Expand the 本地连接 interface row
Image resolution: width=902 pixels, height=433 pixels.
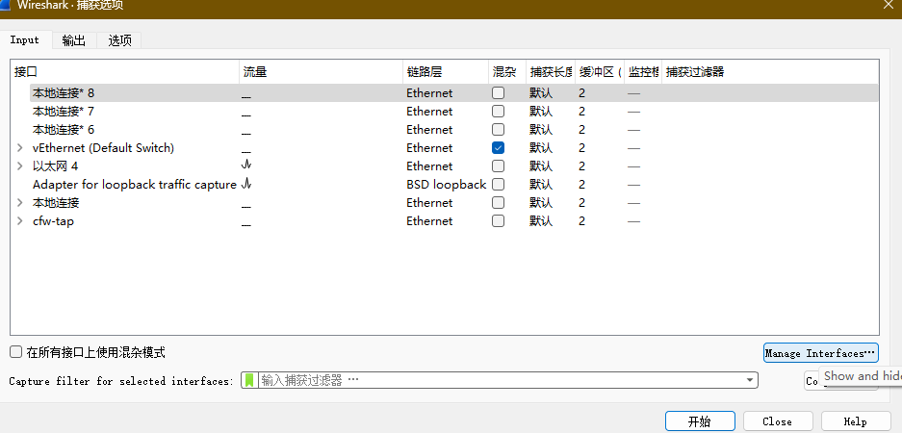[x=20, y=203]
